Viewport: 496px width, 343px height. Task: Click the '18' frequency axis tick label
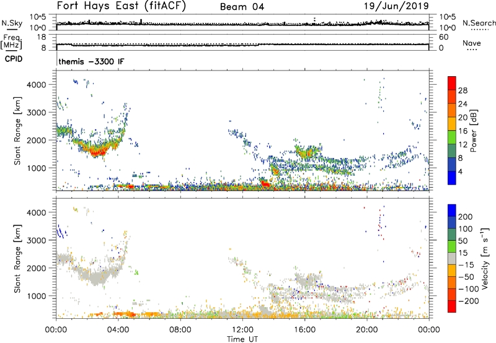(42, 37)
